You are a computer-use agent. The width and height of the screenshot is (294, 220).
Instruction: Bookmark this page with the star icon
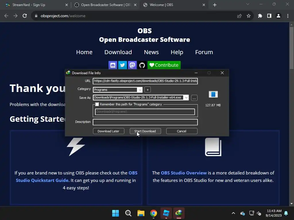click(249, 16)
